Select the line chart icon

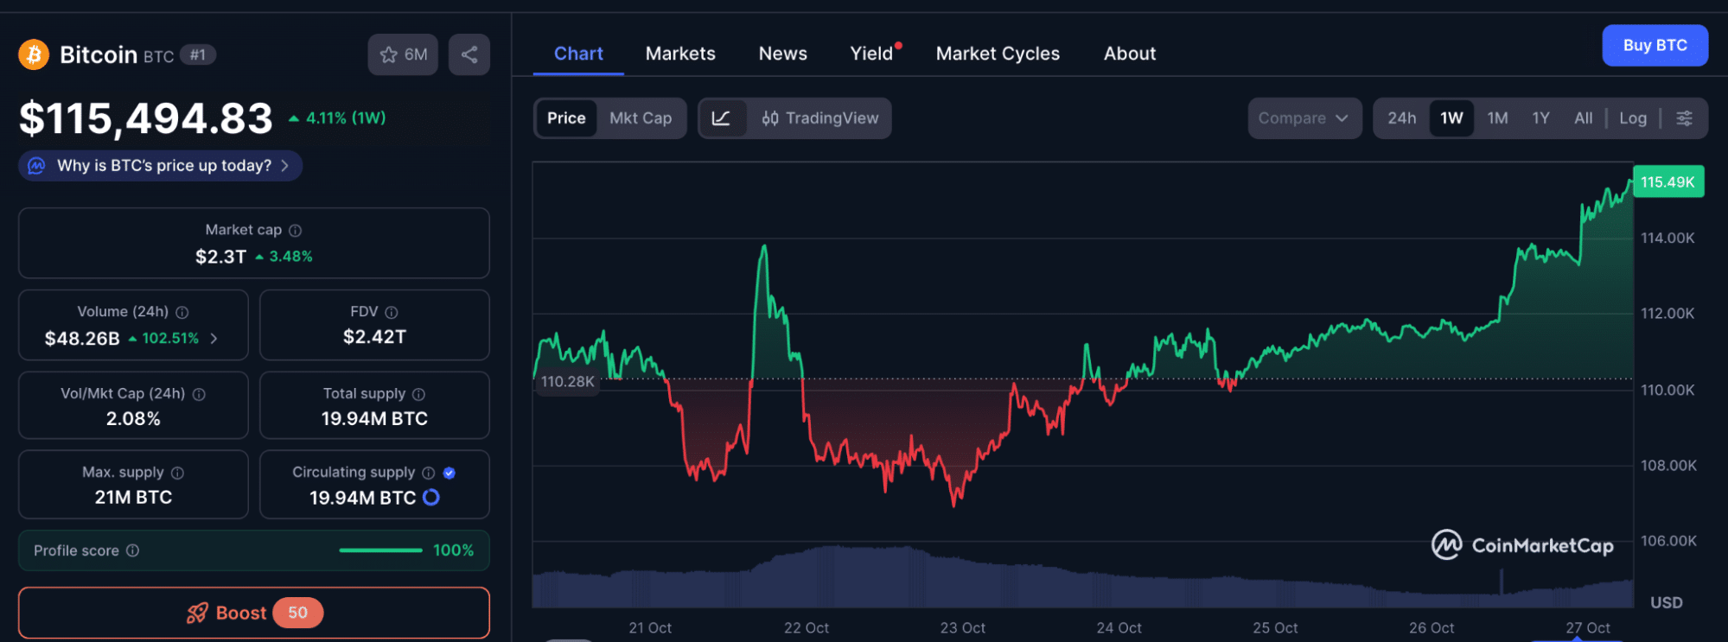(x=721, y=118)
